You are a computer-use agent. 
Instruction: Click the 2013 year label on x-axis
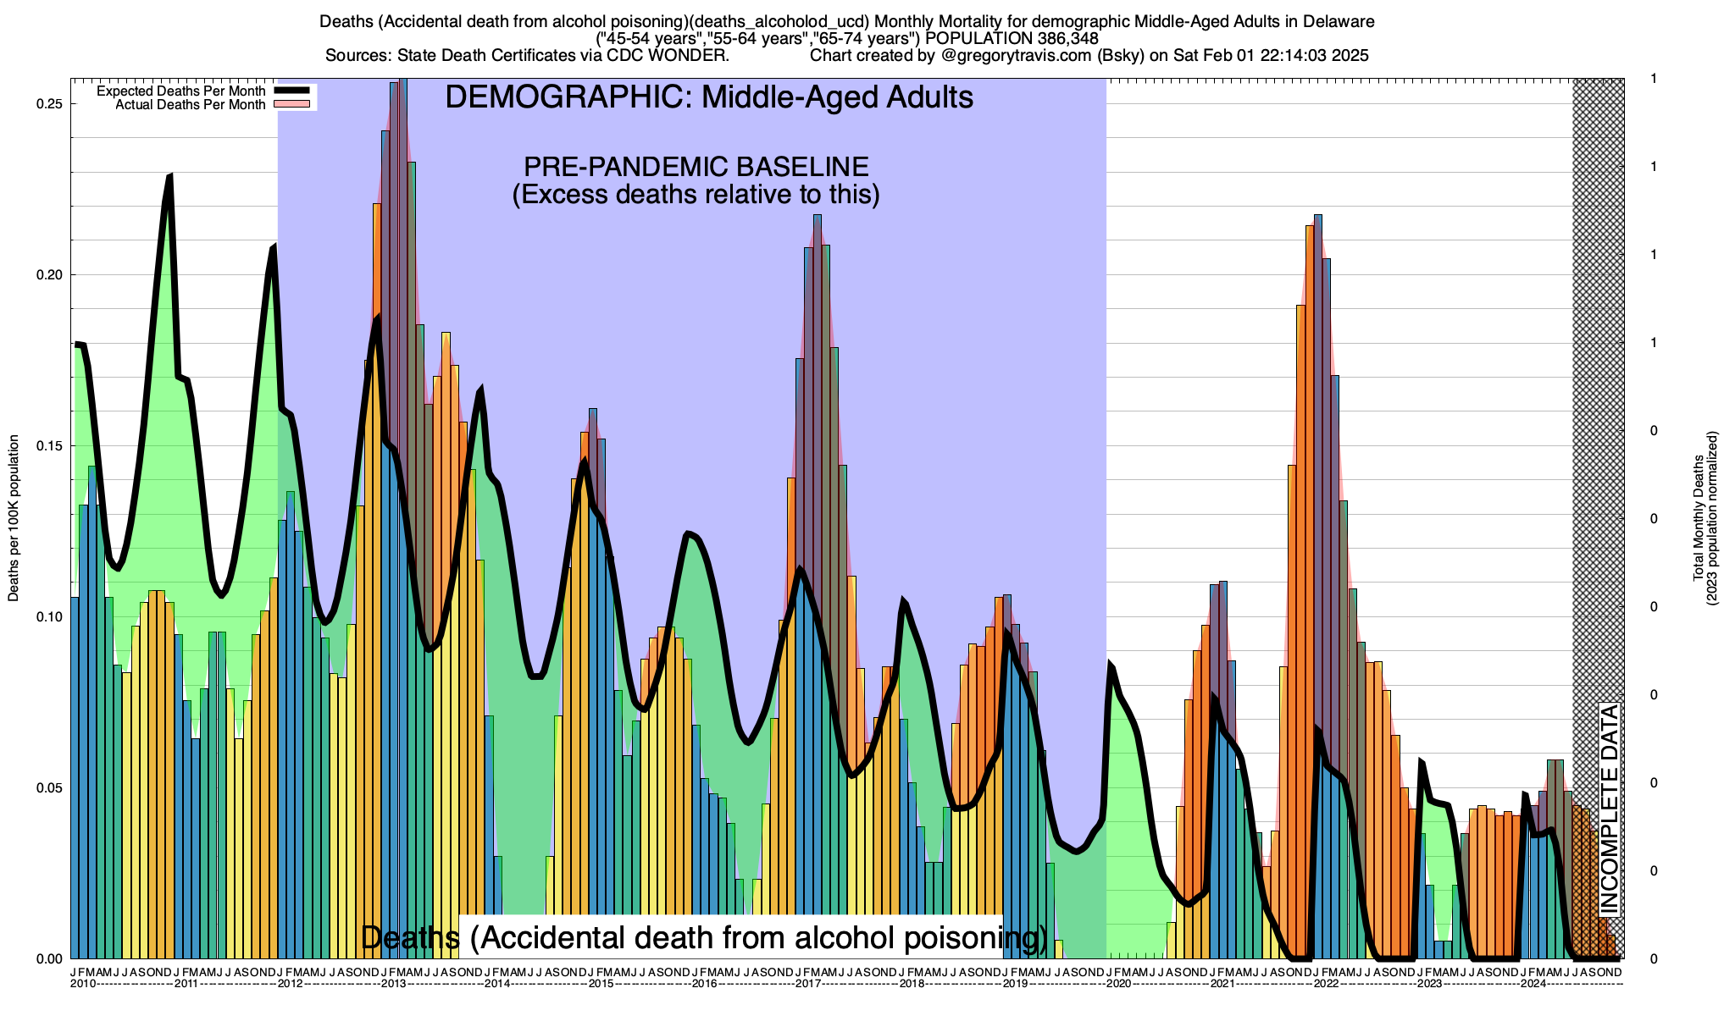click(394, 984)
